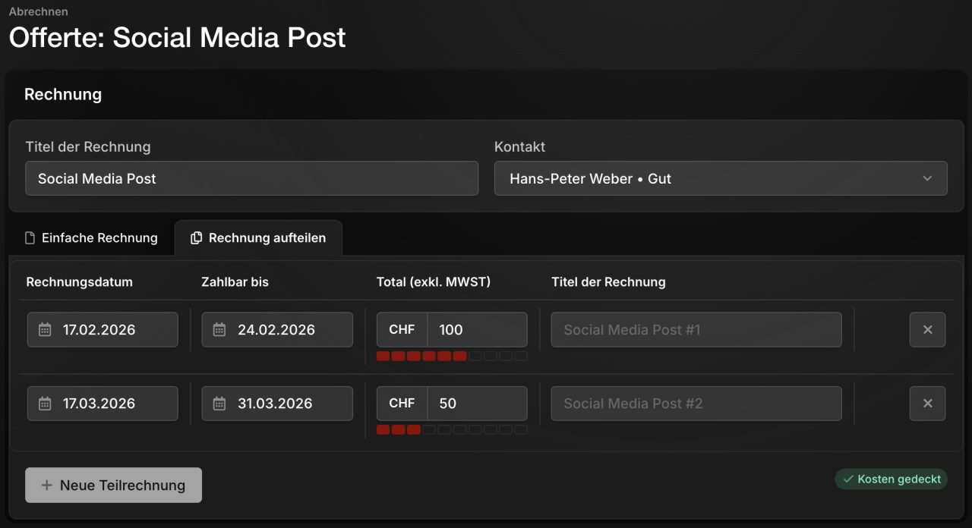Viewport: 972px width, 528px height.
Task: Click calendar icon beside date 17.02.2026
Action: (45, 330)
